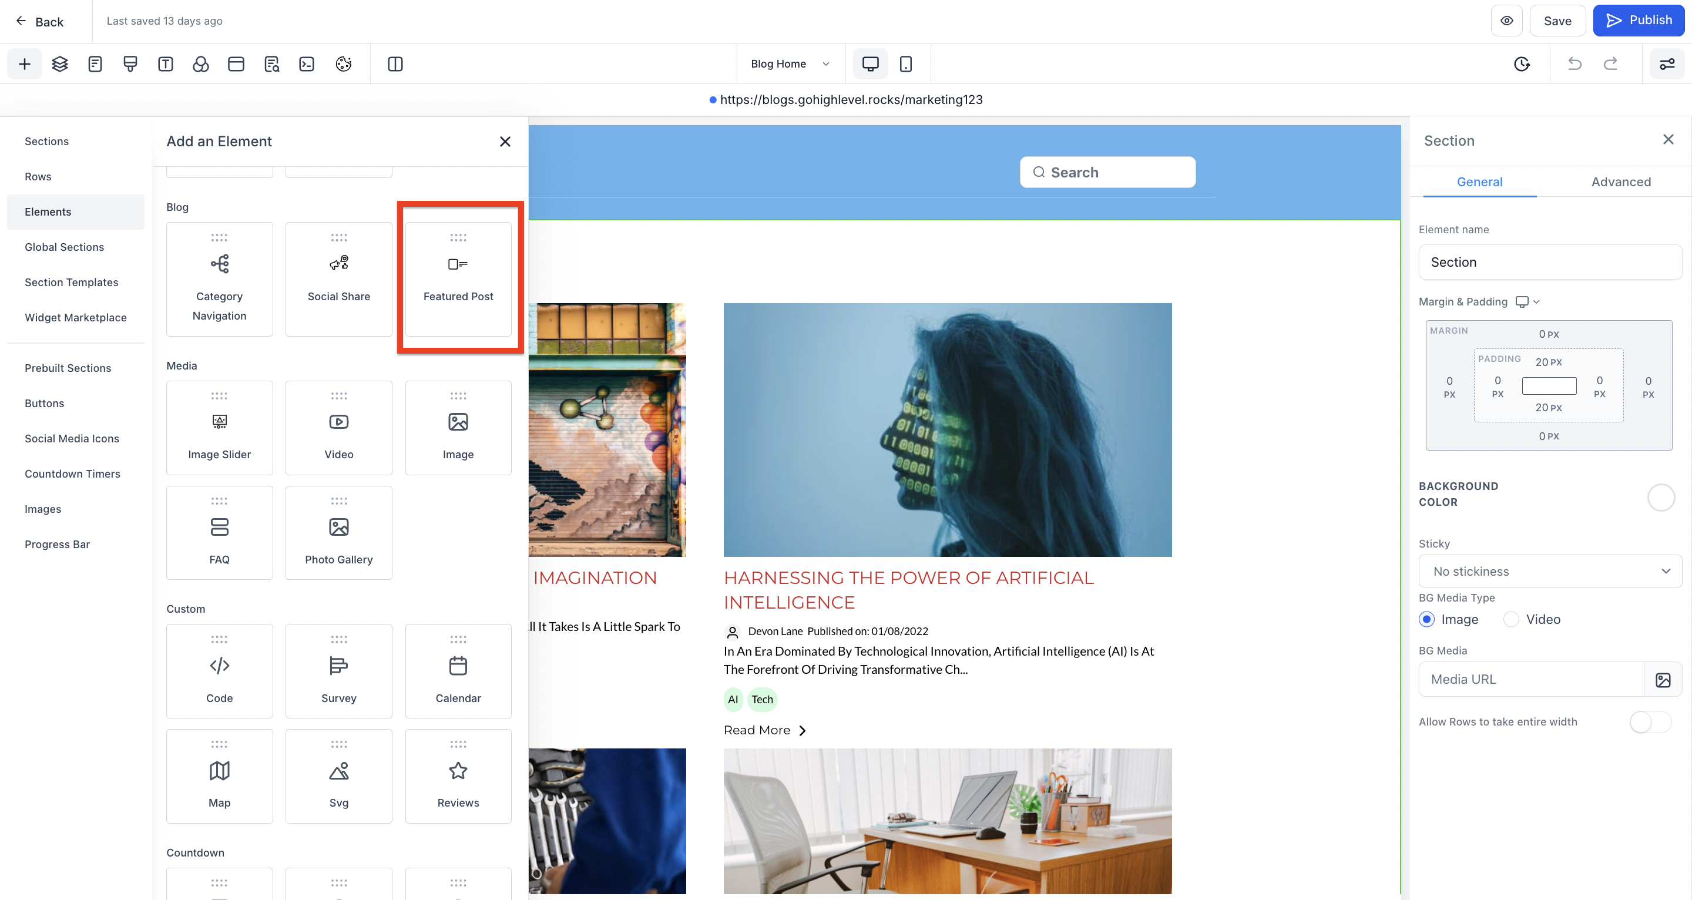
Task: Click the settings sliders icon
Action: pyautogui.click(x=1667, y=63)
